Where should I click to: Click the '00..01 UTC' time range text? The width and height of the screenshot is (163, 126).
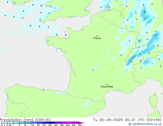tap(135, 120)
